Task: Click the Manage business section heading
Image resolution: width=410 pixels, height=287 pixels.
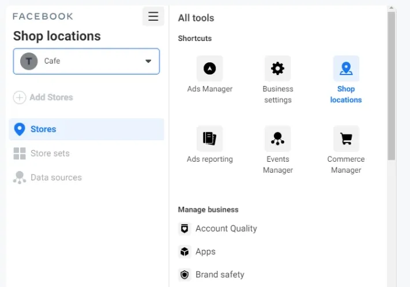Action: click(x=208, y=210)
